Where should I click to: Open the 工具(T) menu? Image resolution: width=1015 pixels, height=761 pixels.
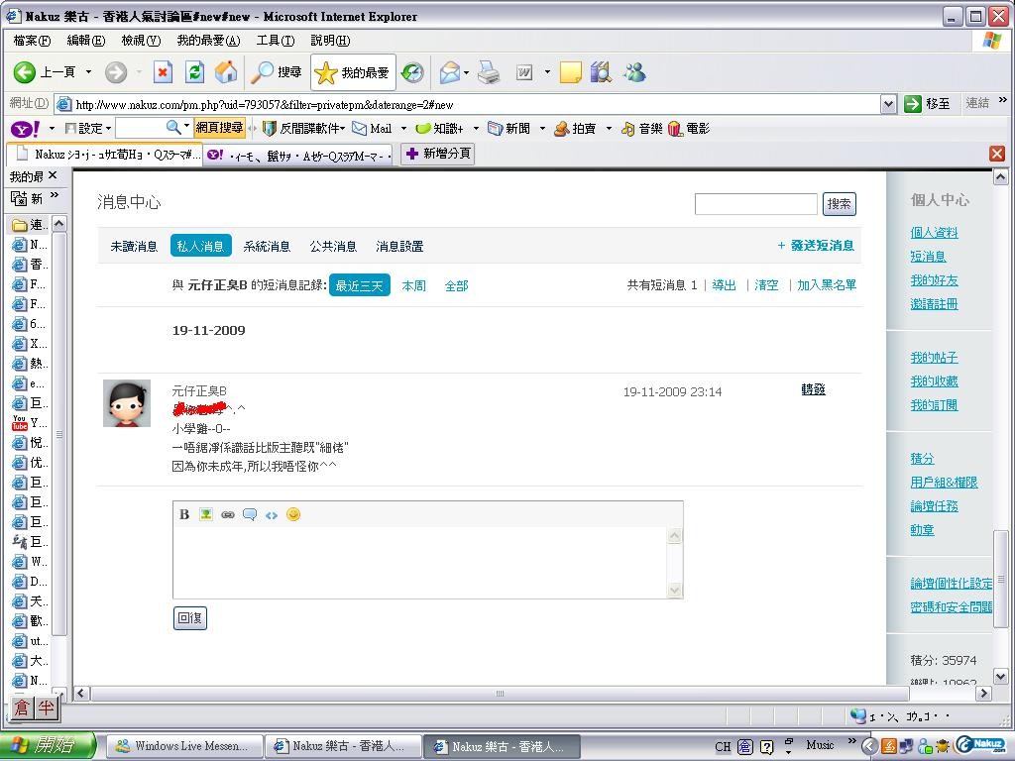tap(275, 41)
